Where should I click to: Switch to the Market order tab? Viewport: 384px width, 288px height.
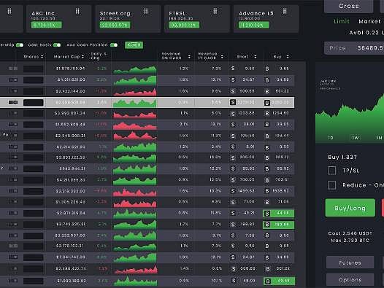pos(369,22)
